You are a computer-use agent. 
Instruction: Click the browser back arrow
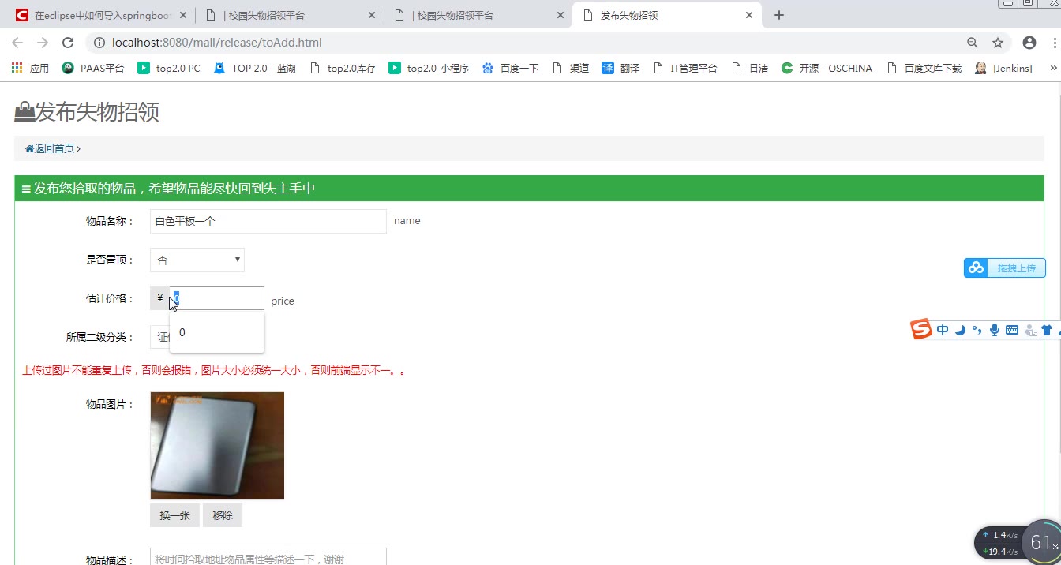(x=17, y=43)
